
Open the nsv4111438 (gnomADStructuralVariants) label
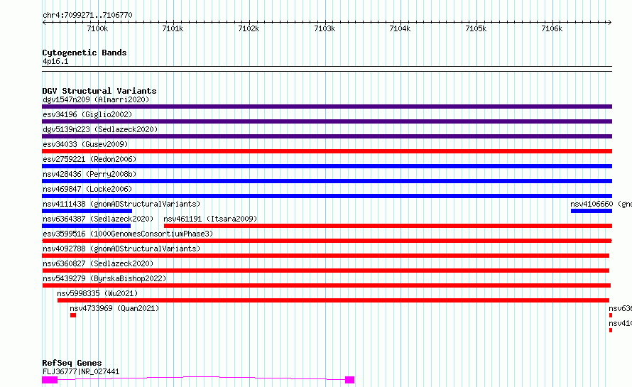[x=121, y=204]
